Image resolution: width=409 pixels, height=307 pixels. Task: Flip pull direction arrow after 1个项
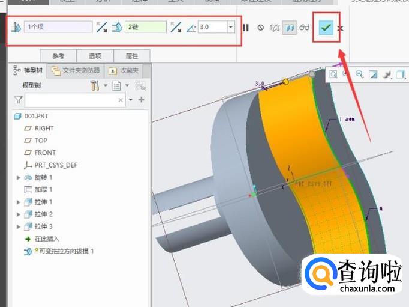click(101, 27)
